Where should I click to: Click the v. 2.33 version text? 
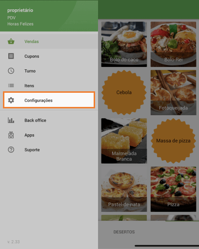click(x=14, y=242)
